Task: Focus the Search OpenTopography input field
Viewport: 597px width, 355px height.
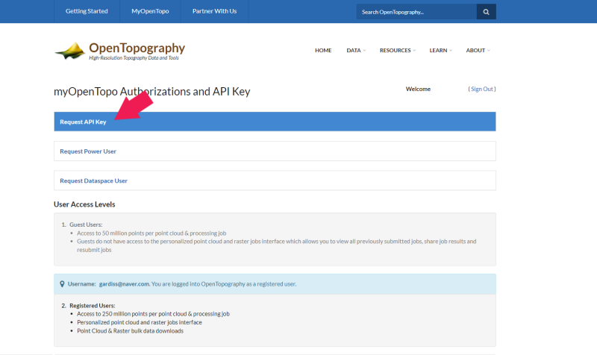Action: 416,12
